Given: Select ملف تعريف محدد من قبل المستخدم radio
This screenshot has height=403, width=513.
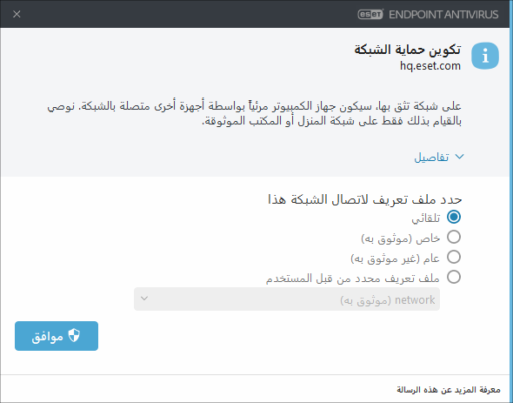Looking at the screenshot, I should (454, 277).
